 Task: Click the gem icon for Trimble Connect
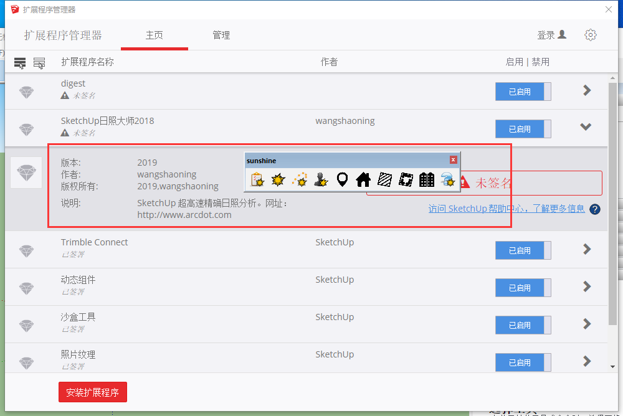(x=27, y=251)
